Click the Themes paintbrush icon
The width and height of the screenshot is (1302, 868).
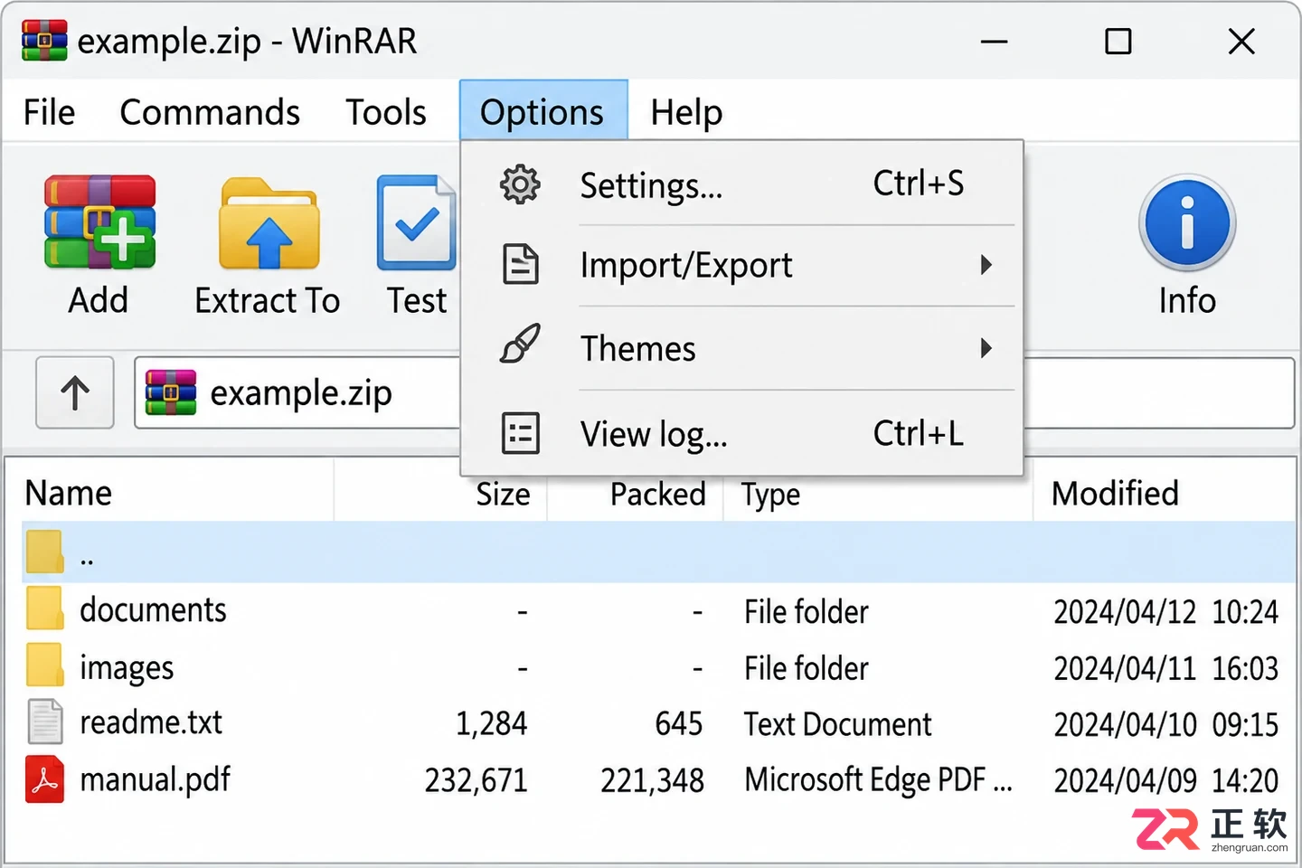pos(521,344)
